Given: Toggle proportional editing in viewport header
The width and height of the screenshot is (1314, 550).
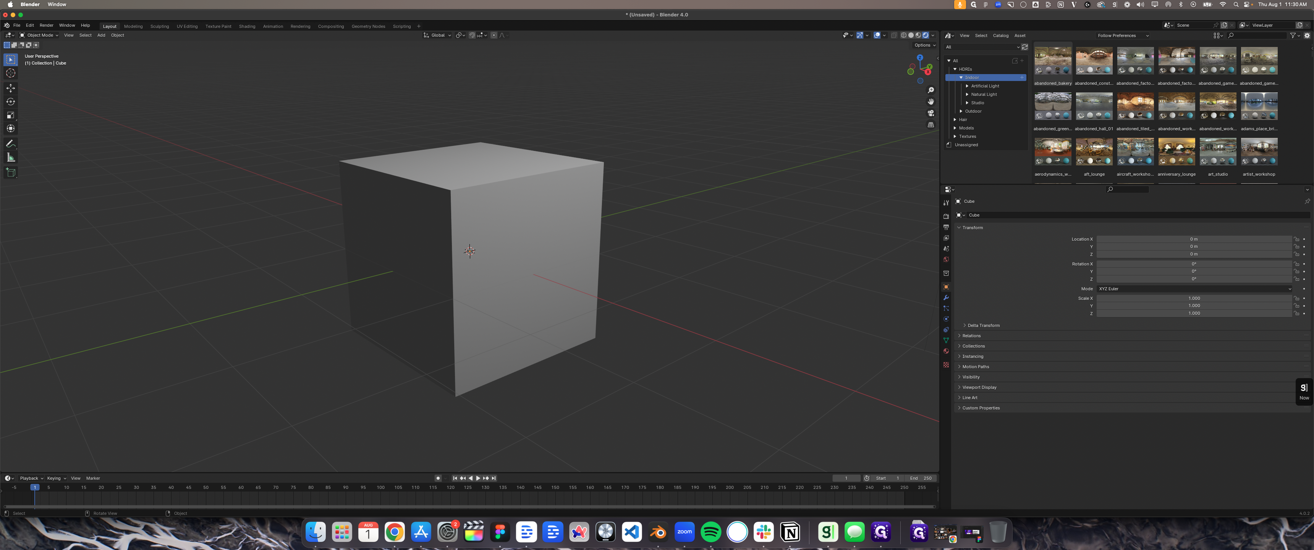Looking at the screenshot, I should point(493,35).
